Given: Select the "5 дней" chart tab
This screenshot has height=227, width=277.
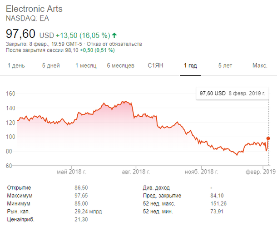Looking at the screenshot, I should (51, 66).
